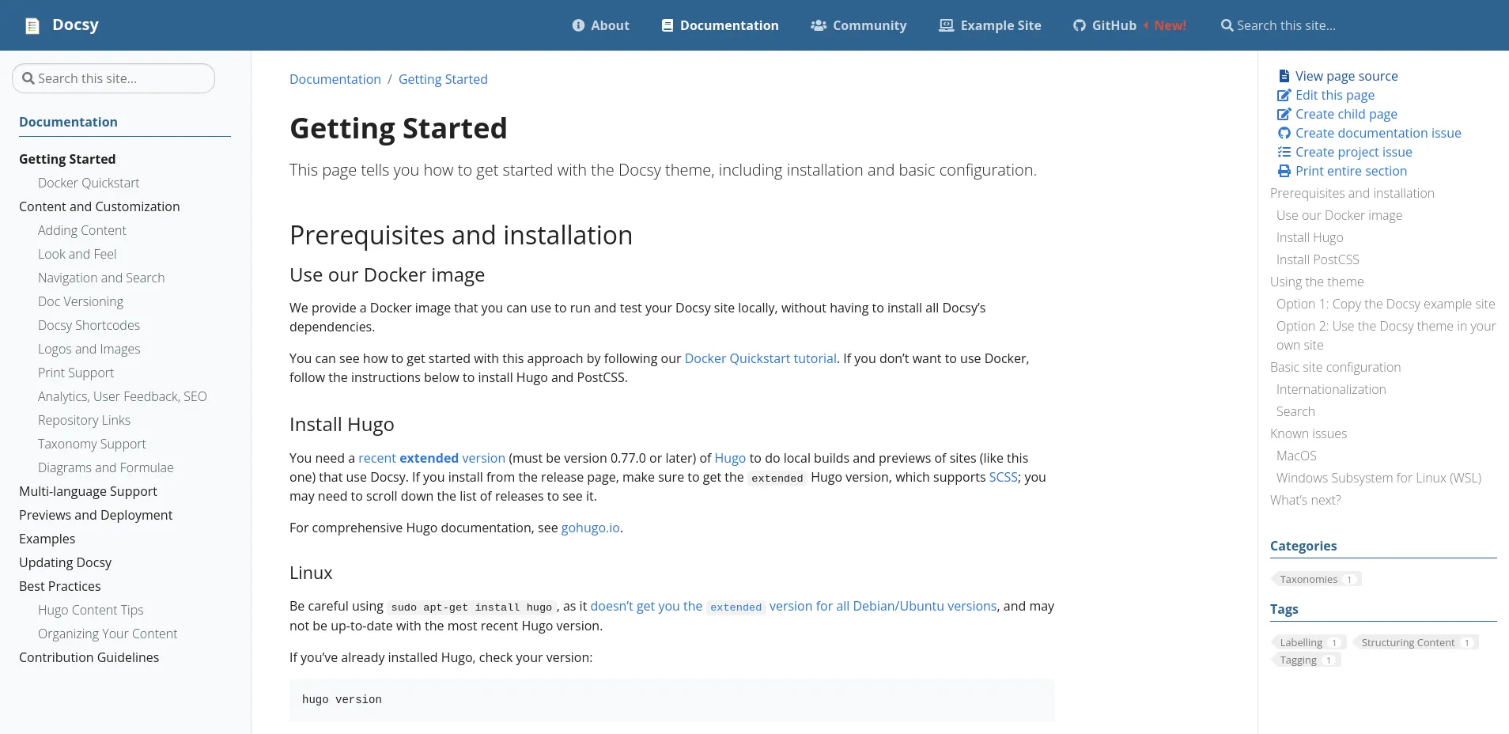Expand the Content and Customization section
Viewport: 1509px width, 734px height.
click(99, 206)
